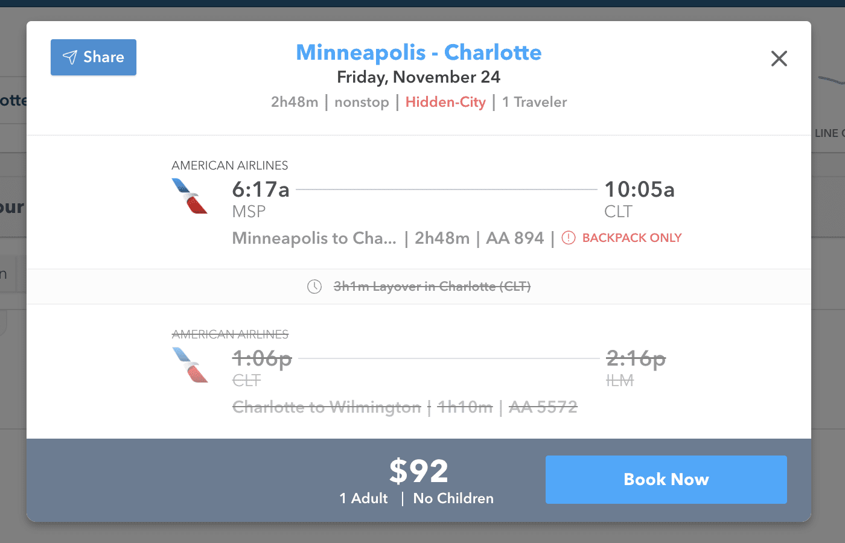Click the MSP airport code
845x543 pixels.
point(247,212)
